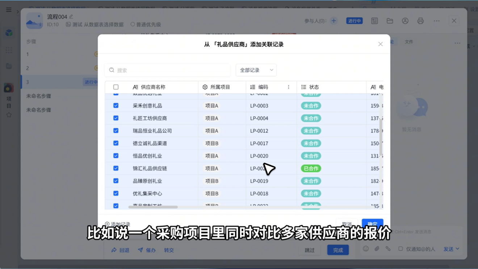Open the form view icon in header

(374, 21)
